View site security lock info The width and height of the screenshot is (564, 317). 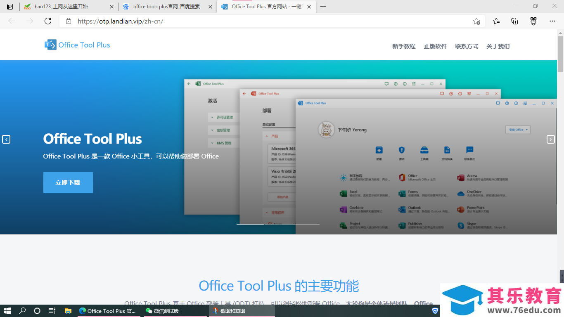coord(69,21)
